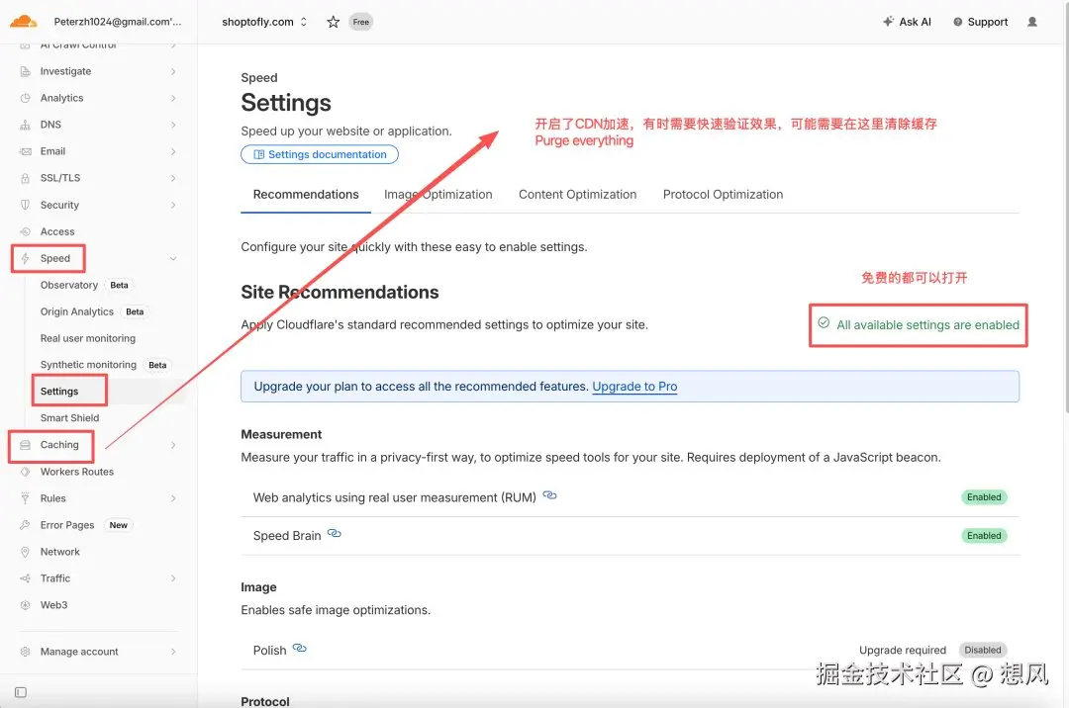Expand the SSL/TLS menu chevron
The width and height of the screenshot is (1069, 708).
(173, 178)
